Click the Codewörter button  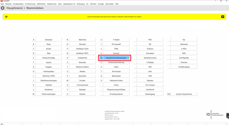tap(82, 58)
